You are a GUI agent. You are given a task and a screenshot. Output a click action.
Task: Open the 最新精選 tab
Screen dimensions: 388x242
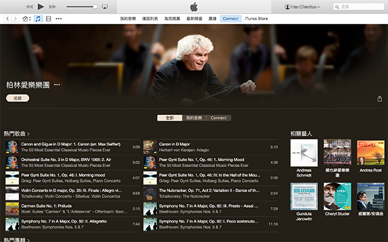click(194, 19)
